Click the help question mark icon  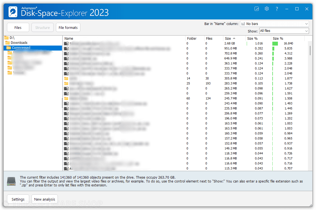277,9
